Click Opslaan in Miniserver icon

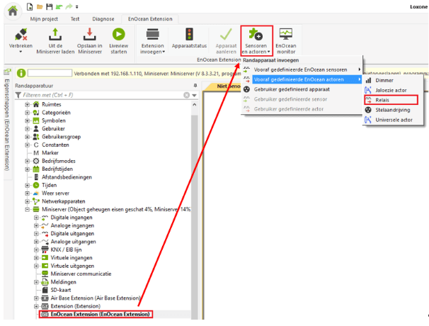[90, 34]
